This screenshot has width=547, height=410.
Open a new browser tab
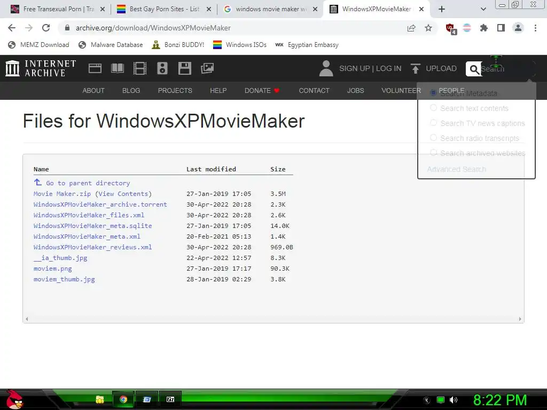(x=442, y=9)
